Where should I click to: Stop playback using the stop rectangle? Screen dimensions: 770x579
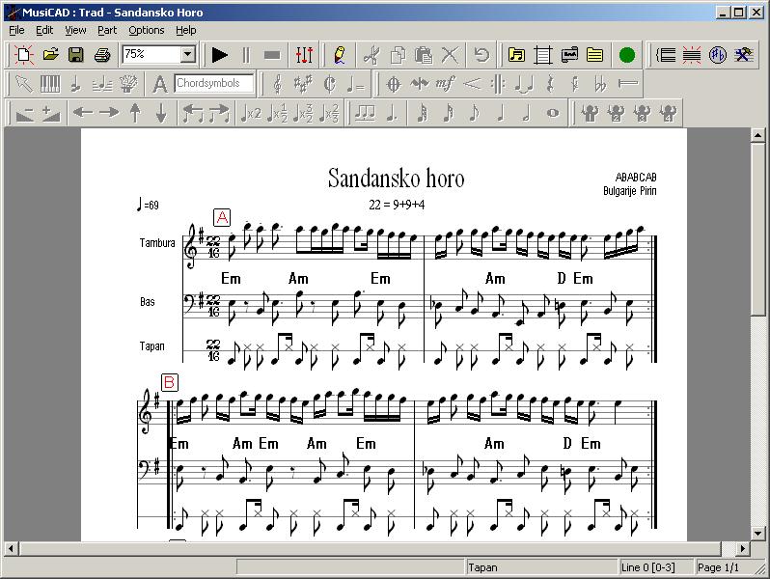[272, 55]
